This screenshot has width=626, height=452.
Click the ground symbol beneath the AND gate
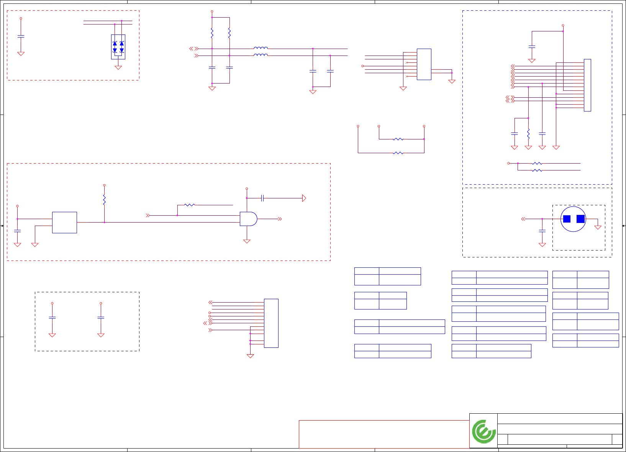coord(247,241)
